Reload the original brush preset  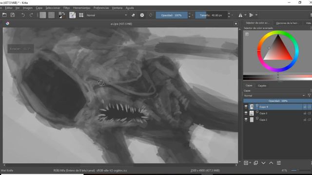pyautogui.click(x=151, y=15)
